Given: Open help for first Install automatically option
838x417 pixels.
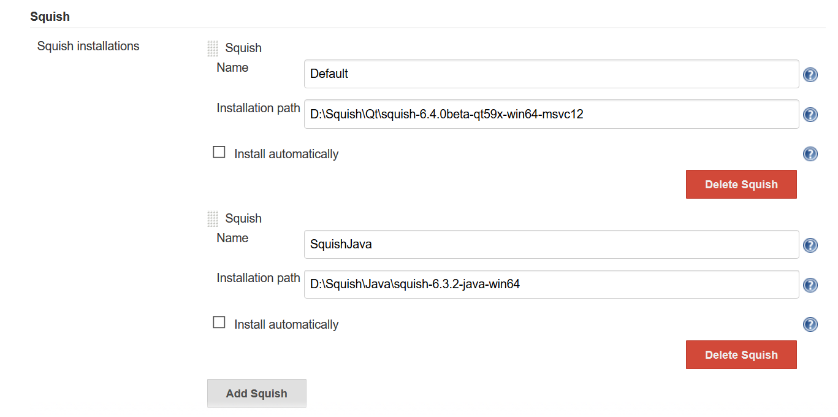Looking at the screenshot, I should point(810,154).
